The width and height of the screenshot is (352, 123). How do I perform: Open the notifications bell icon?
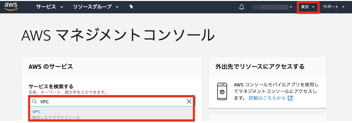tap(242, 7)
